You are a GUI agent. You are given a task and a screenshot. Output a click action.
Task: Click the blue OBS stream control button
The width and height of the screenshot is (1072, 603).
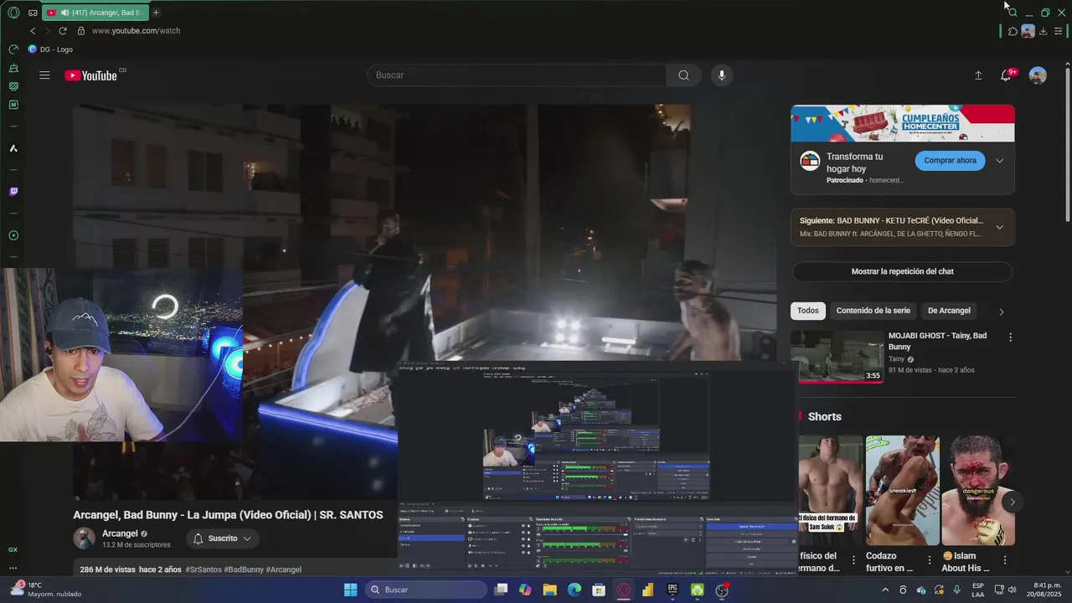(x=751, y=526)
